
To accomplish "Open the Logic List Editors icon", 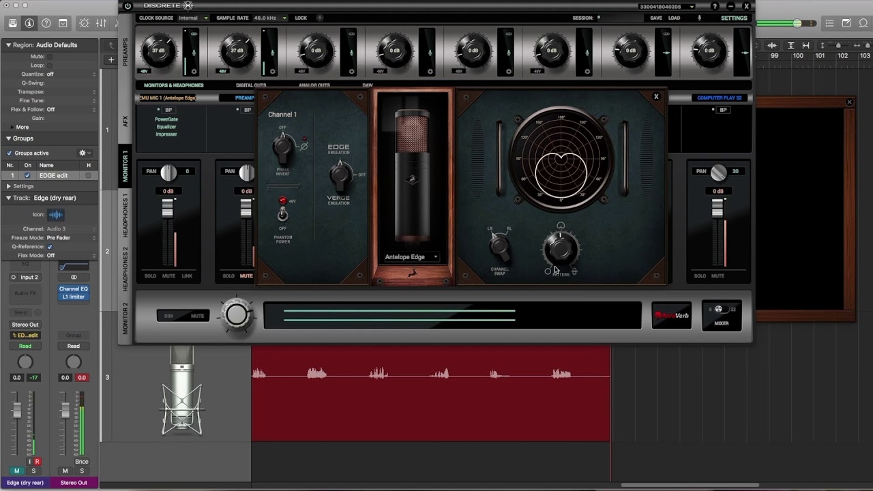I will coord(830,23).
